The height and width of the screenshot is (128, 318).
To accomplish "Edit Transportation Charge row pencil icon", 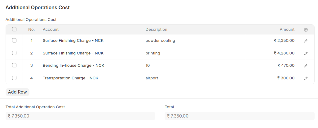I will click(306, 78).
